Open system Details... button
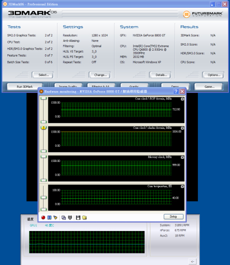 pyautogui.click(x=161, y=75)
